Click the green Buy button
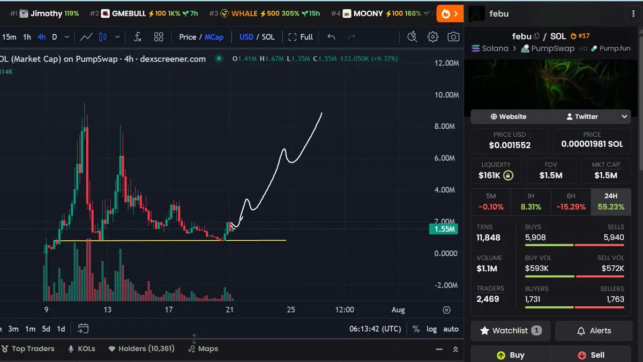This screenshot has width=643, height=362. tap(510, 355)
